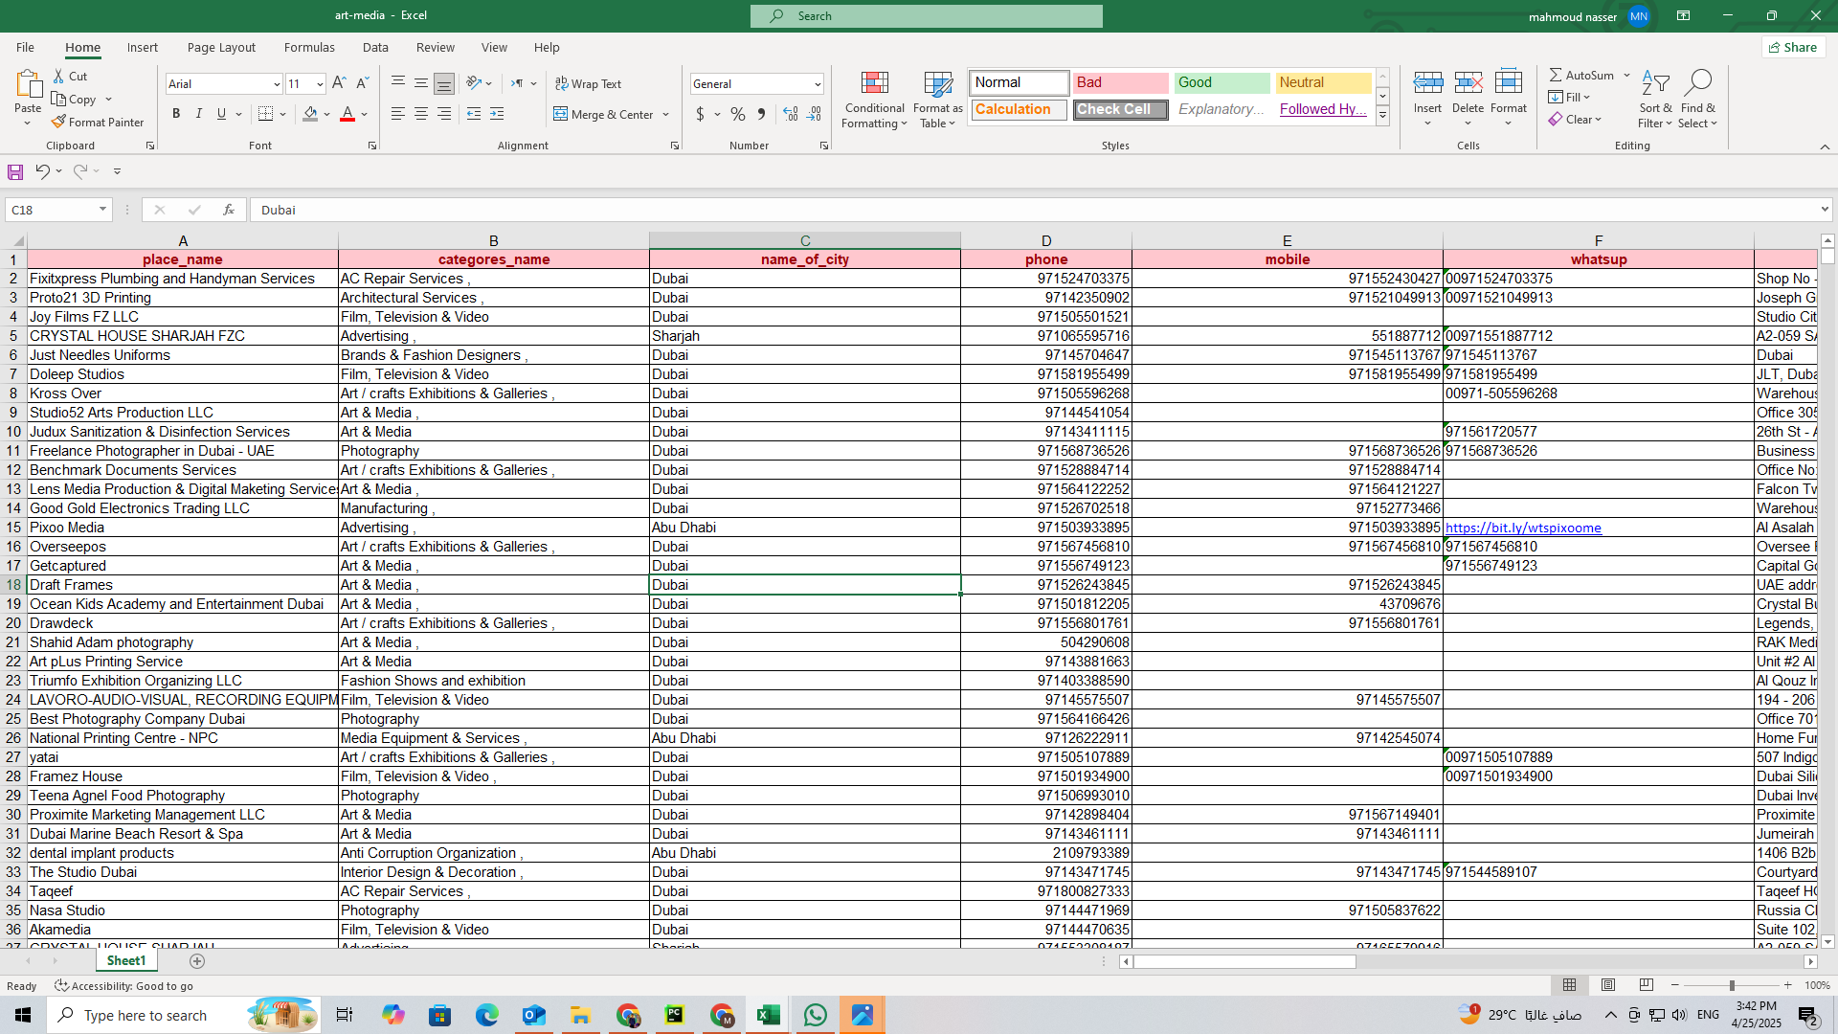Click the Share button
Image resolution: width=1838 pixels, height=1034 pixels.
tap(1792, 47)
